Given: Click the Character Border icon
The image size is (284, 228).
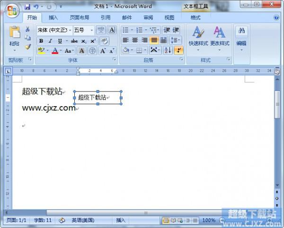Looking at the screenshot, I should 112,30.
